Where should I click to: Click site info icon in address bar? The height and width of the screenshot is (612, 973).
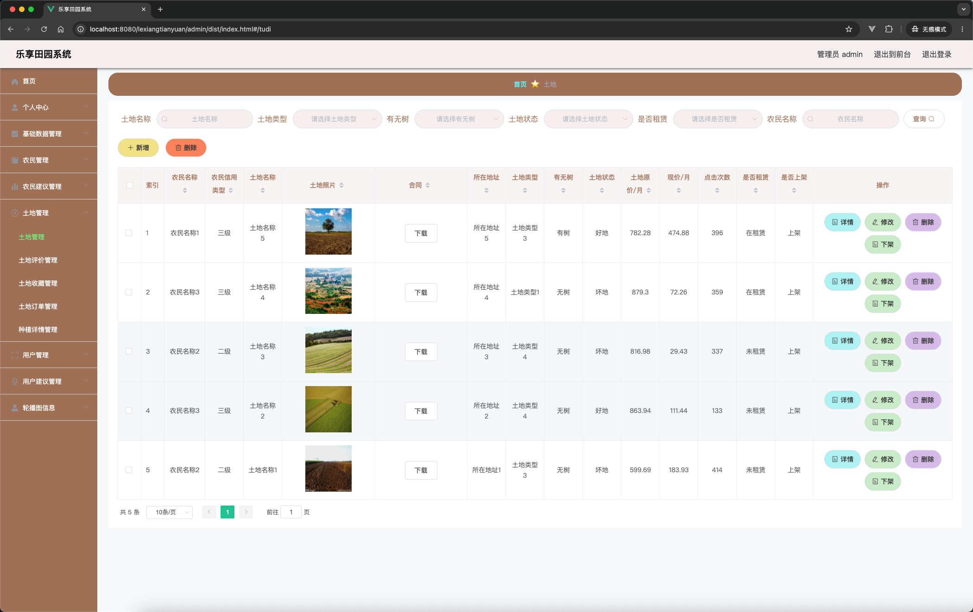(x=81, y=29)
